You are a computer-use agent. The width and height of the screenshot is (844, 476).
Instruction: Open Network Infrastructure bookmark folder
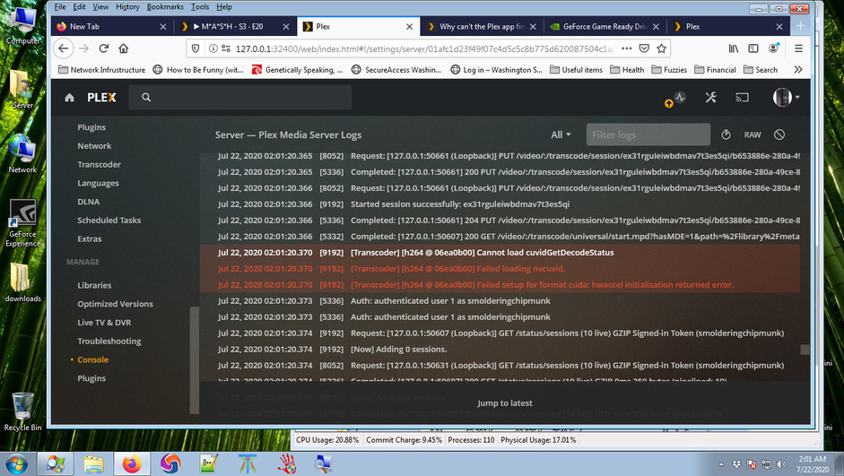point(101,69)
